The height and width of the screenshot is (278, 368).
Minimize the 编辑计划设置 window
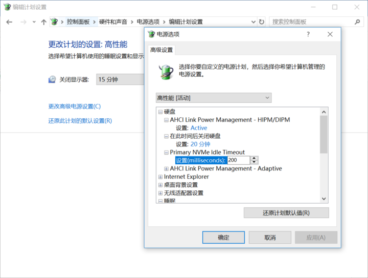click(x=313, y=7)
